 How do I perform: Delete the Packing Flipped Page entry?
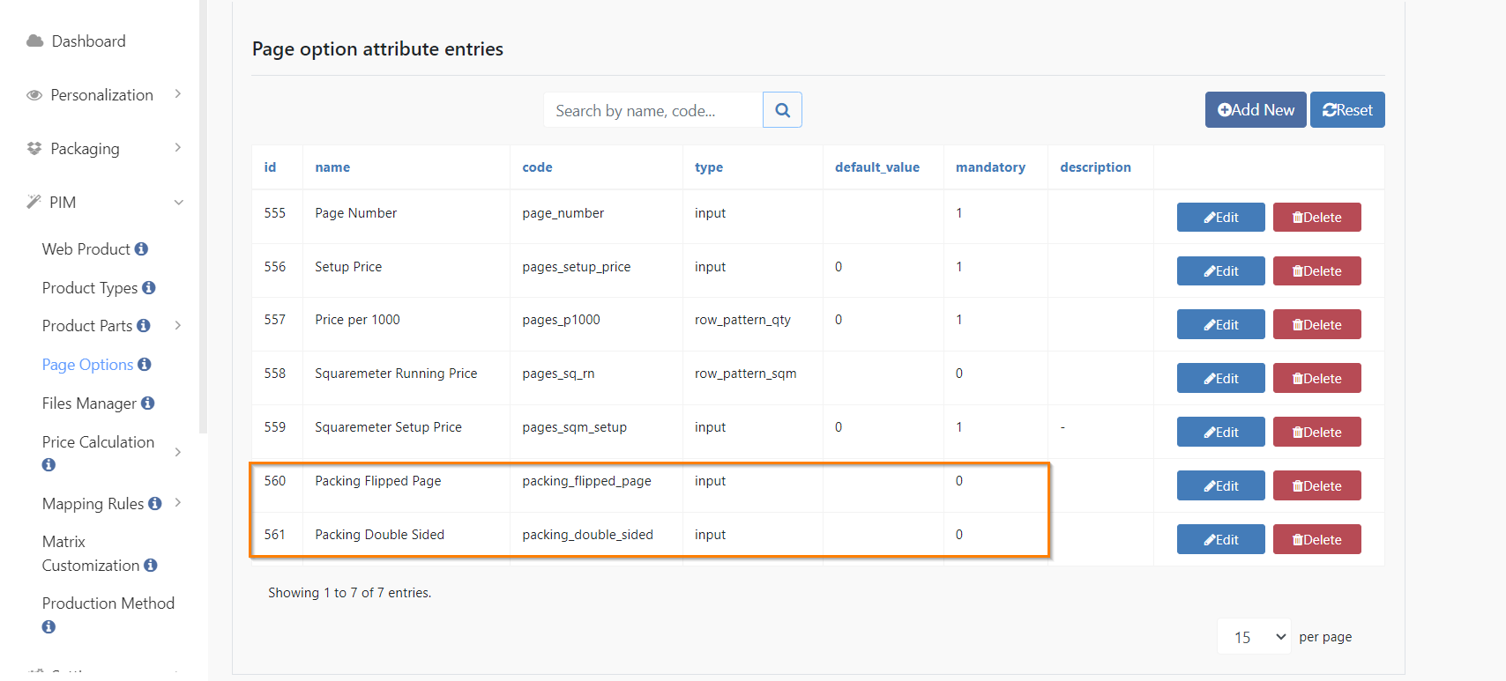1317,486
